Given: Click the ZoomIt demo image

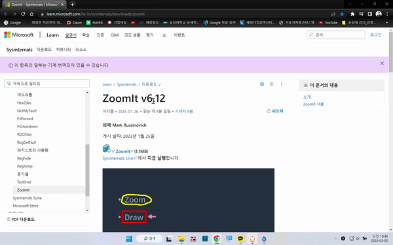Looking at the screenshot, I should click(188, 200).
